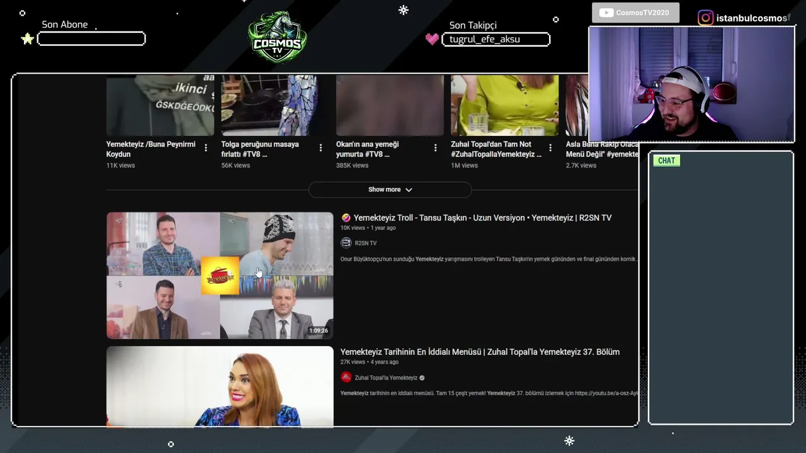
Task: Click tugrul_efe_aksu follower name box
Action: coord(496,39)
